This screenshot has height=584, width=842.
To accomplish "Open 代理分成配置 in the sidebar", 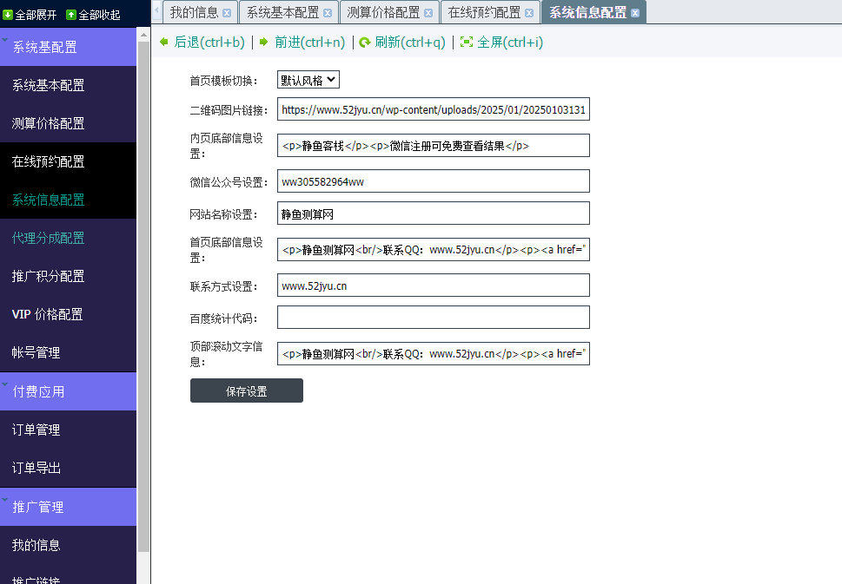I will tap(49, 238).
